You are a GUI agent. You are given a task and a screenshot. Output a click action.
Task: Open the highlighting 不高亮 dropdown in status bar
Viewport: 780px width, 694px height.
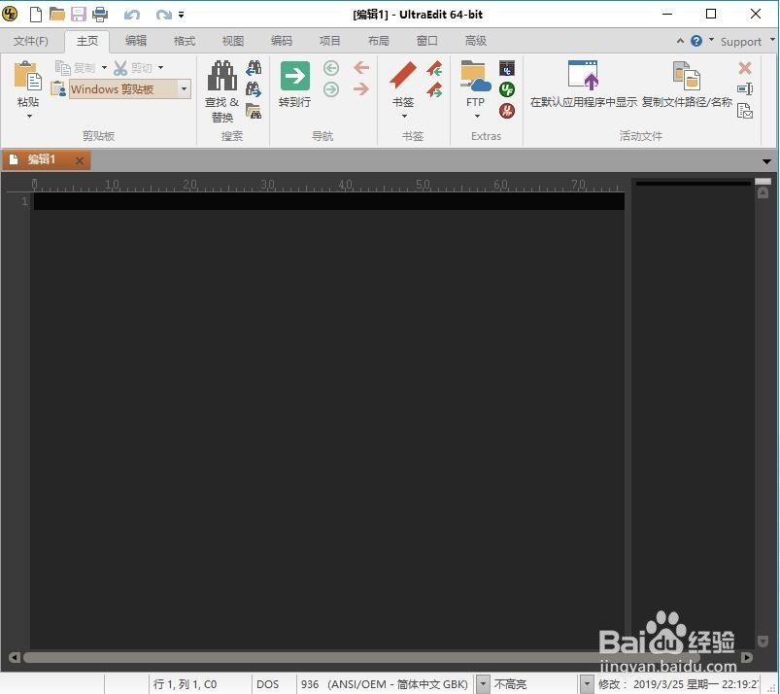tap(587, 684)
